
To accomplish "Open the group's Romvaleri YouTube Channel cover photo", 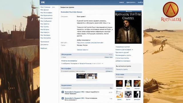I will 128,27.
